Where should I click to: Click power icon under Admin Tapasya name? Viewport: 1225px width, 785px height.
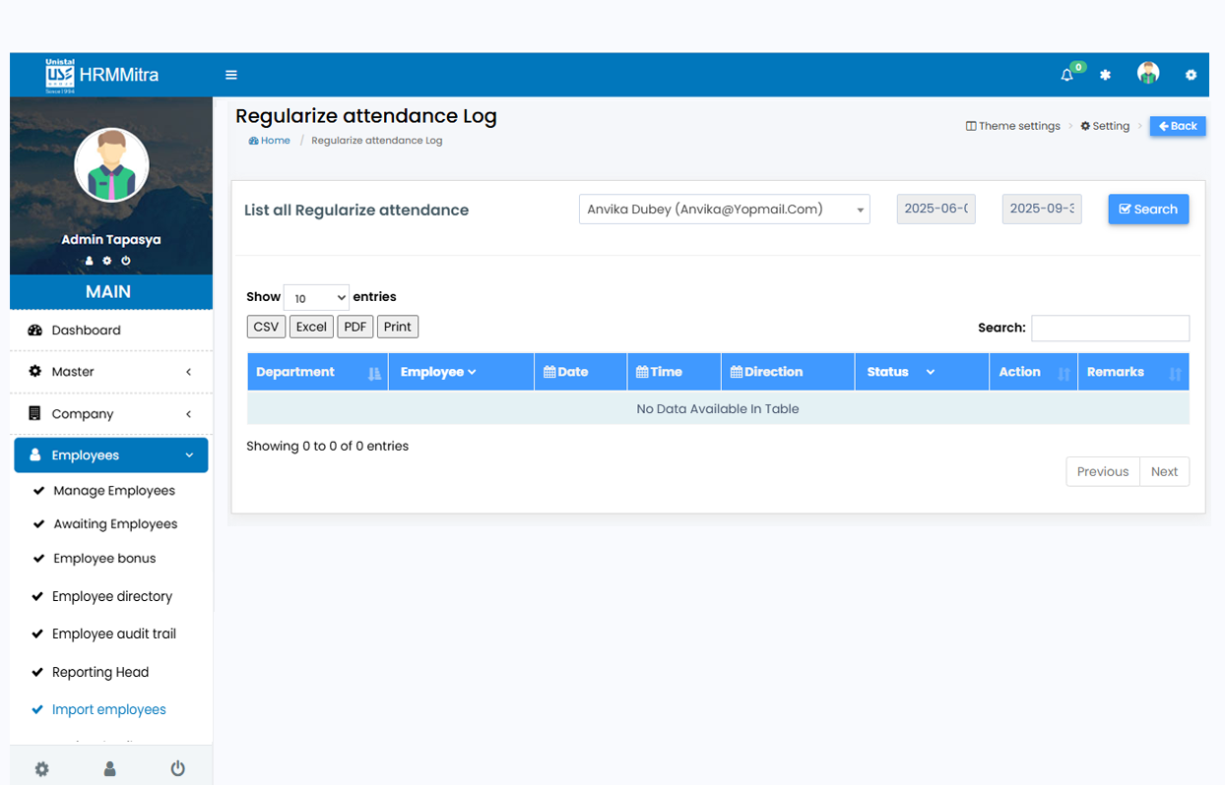click(126, 261)
